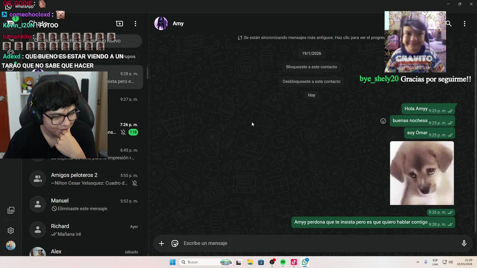The height and width of the screenshot is (268, 477).
Task: Click muted bell on Amigos peloteros 2
Action: [x=135, y=183]
